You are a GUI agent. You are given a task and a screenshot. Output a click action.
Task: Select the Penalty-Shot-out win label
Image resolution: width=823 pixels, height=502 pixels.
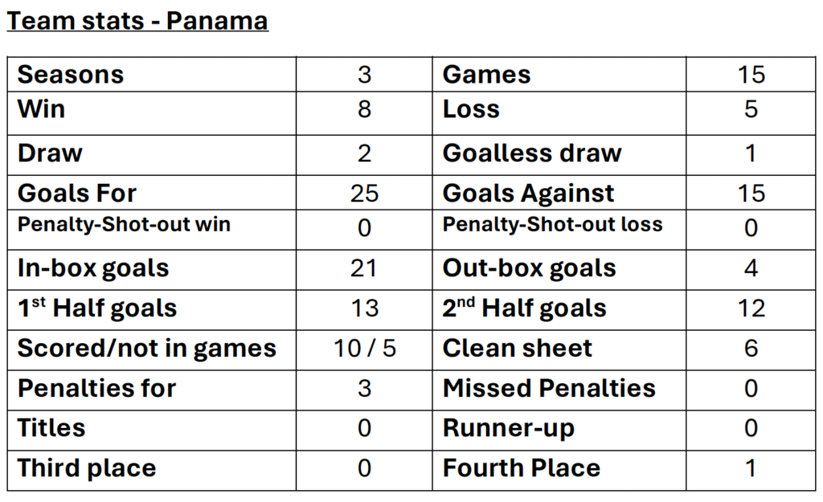pyautogui.click(x=124, y=225)
